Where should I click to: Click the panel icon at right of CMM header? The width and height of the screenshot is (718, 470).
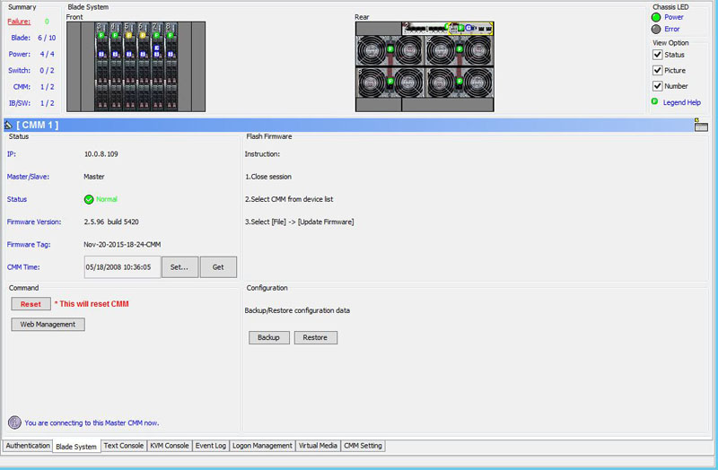coord(701,126)
